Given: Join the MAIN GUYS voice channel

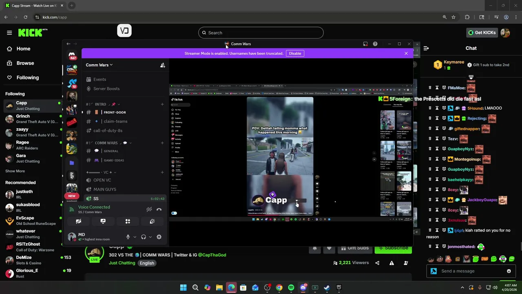Looking at the screenshot, I should point(124,189).
